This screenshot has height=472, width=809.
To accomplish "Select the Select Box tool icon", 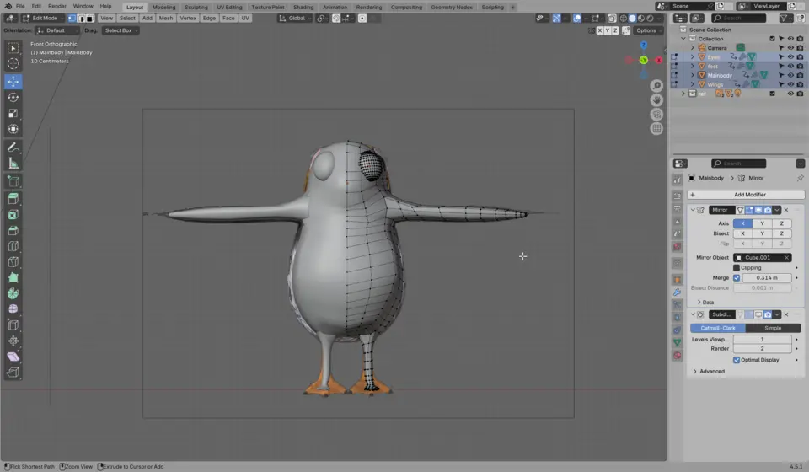I will tap(13, 48).
